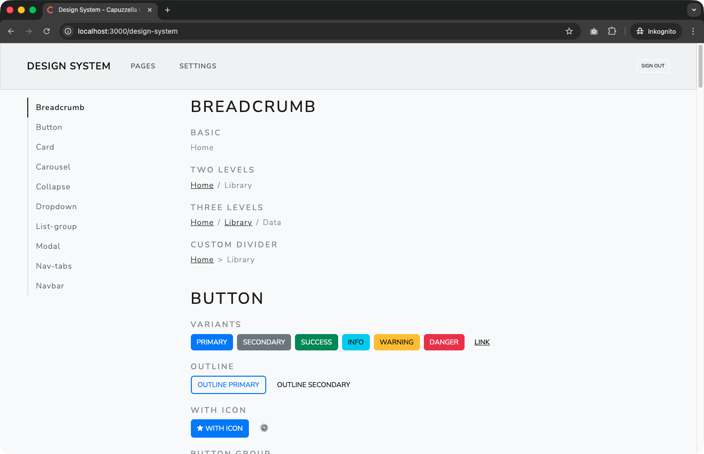Open the browser extensions puzzle icon
Screen dimensions: 704x454
point(612,31)
